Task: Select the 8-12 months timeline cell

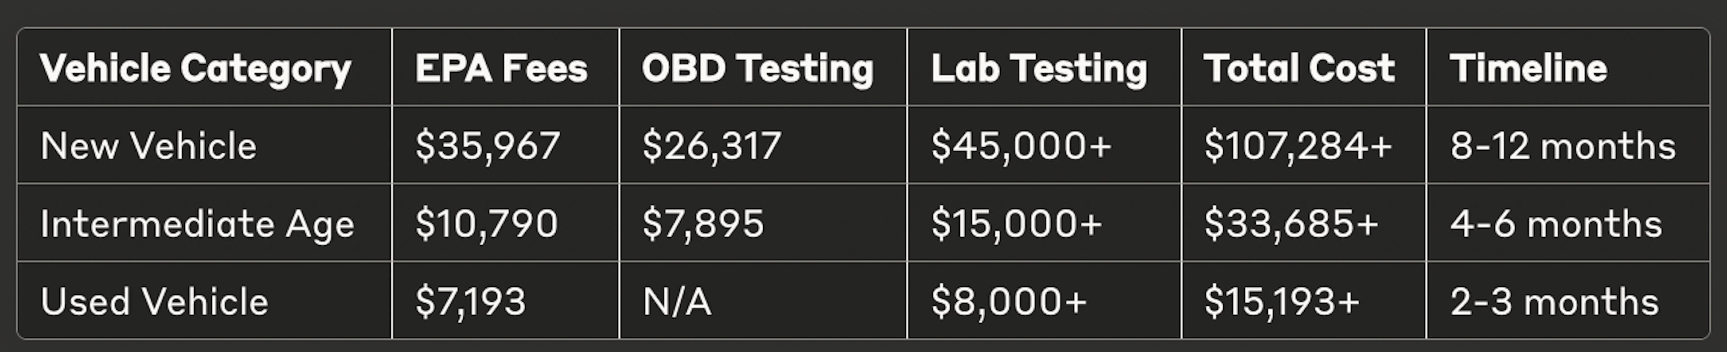Action: coord(1563,146)
